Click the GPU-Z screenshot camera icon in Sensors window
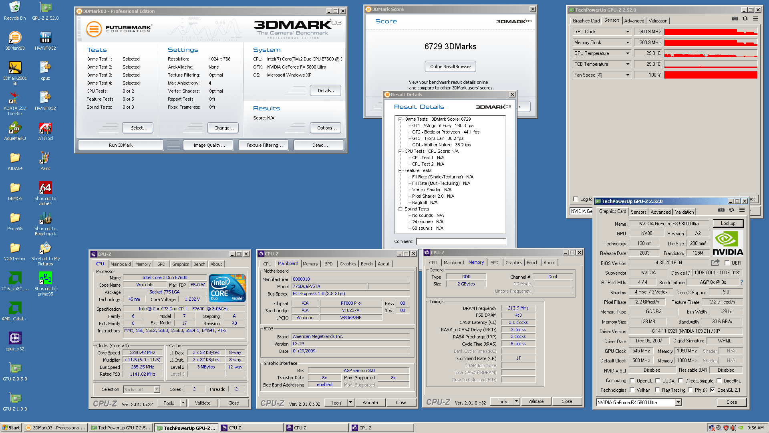The width and height of the screenshot is (769, 433). (x=735, y=18)
